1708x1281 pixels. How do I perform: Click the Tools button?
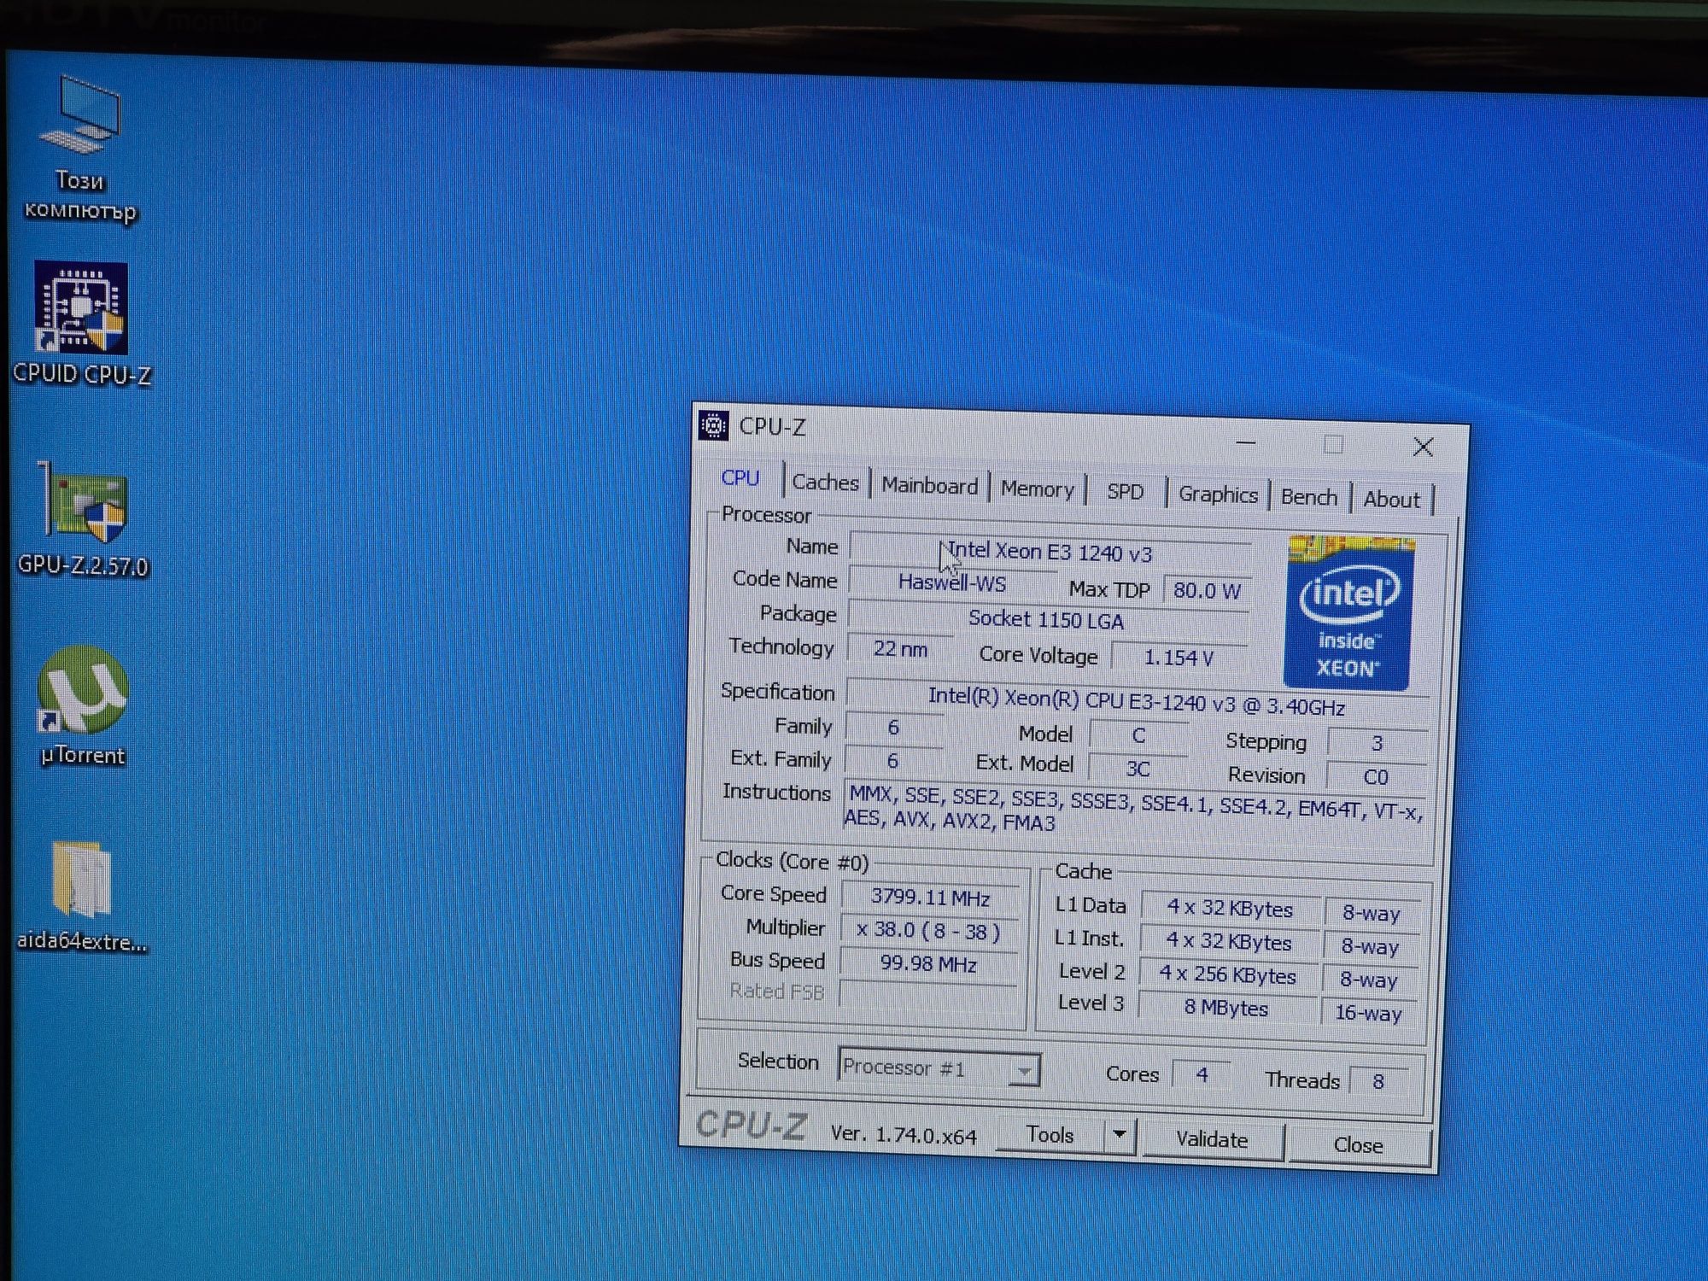(x=1050, y=1134)
